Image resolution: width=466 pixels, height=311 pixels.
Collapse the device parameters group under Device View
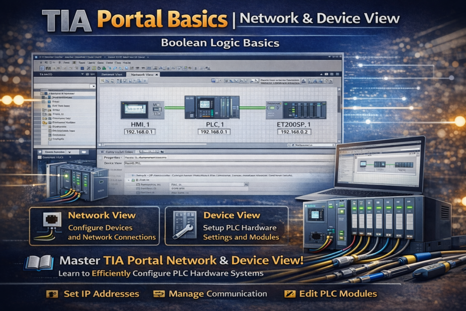pos(129,179)
